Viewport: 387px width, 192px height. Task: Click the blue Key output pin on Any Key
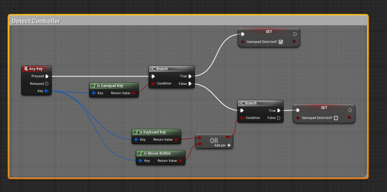tap(46, 91)
